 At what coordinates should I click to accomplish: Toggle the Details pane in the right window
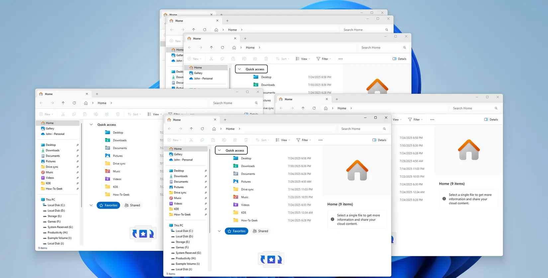491,119
